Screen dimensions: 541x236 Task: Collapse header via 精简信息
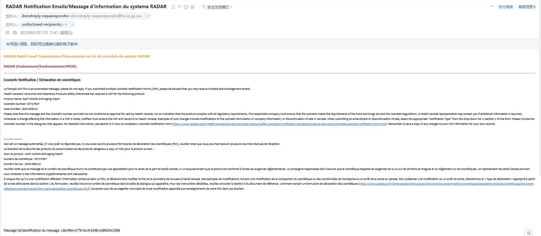tap(527, 7)
